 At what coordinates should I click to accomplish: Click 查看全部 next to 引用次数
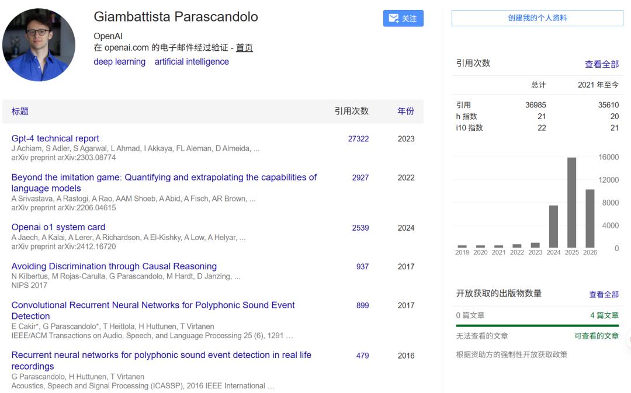click(602, 64)
